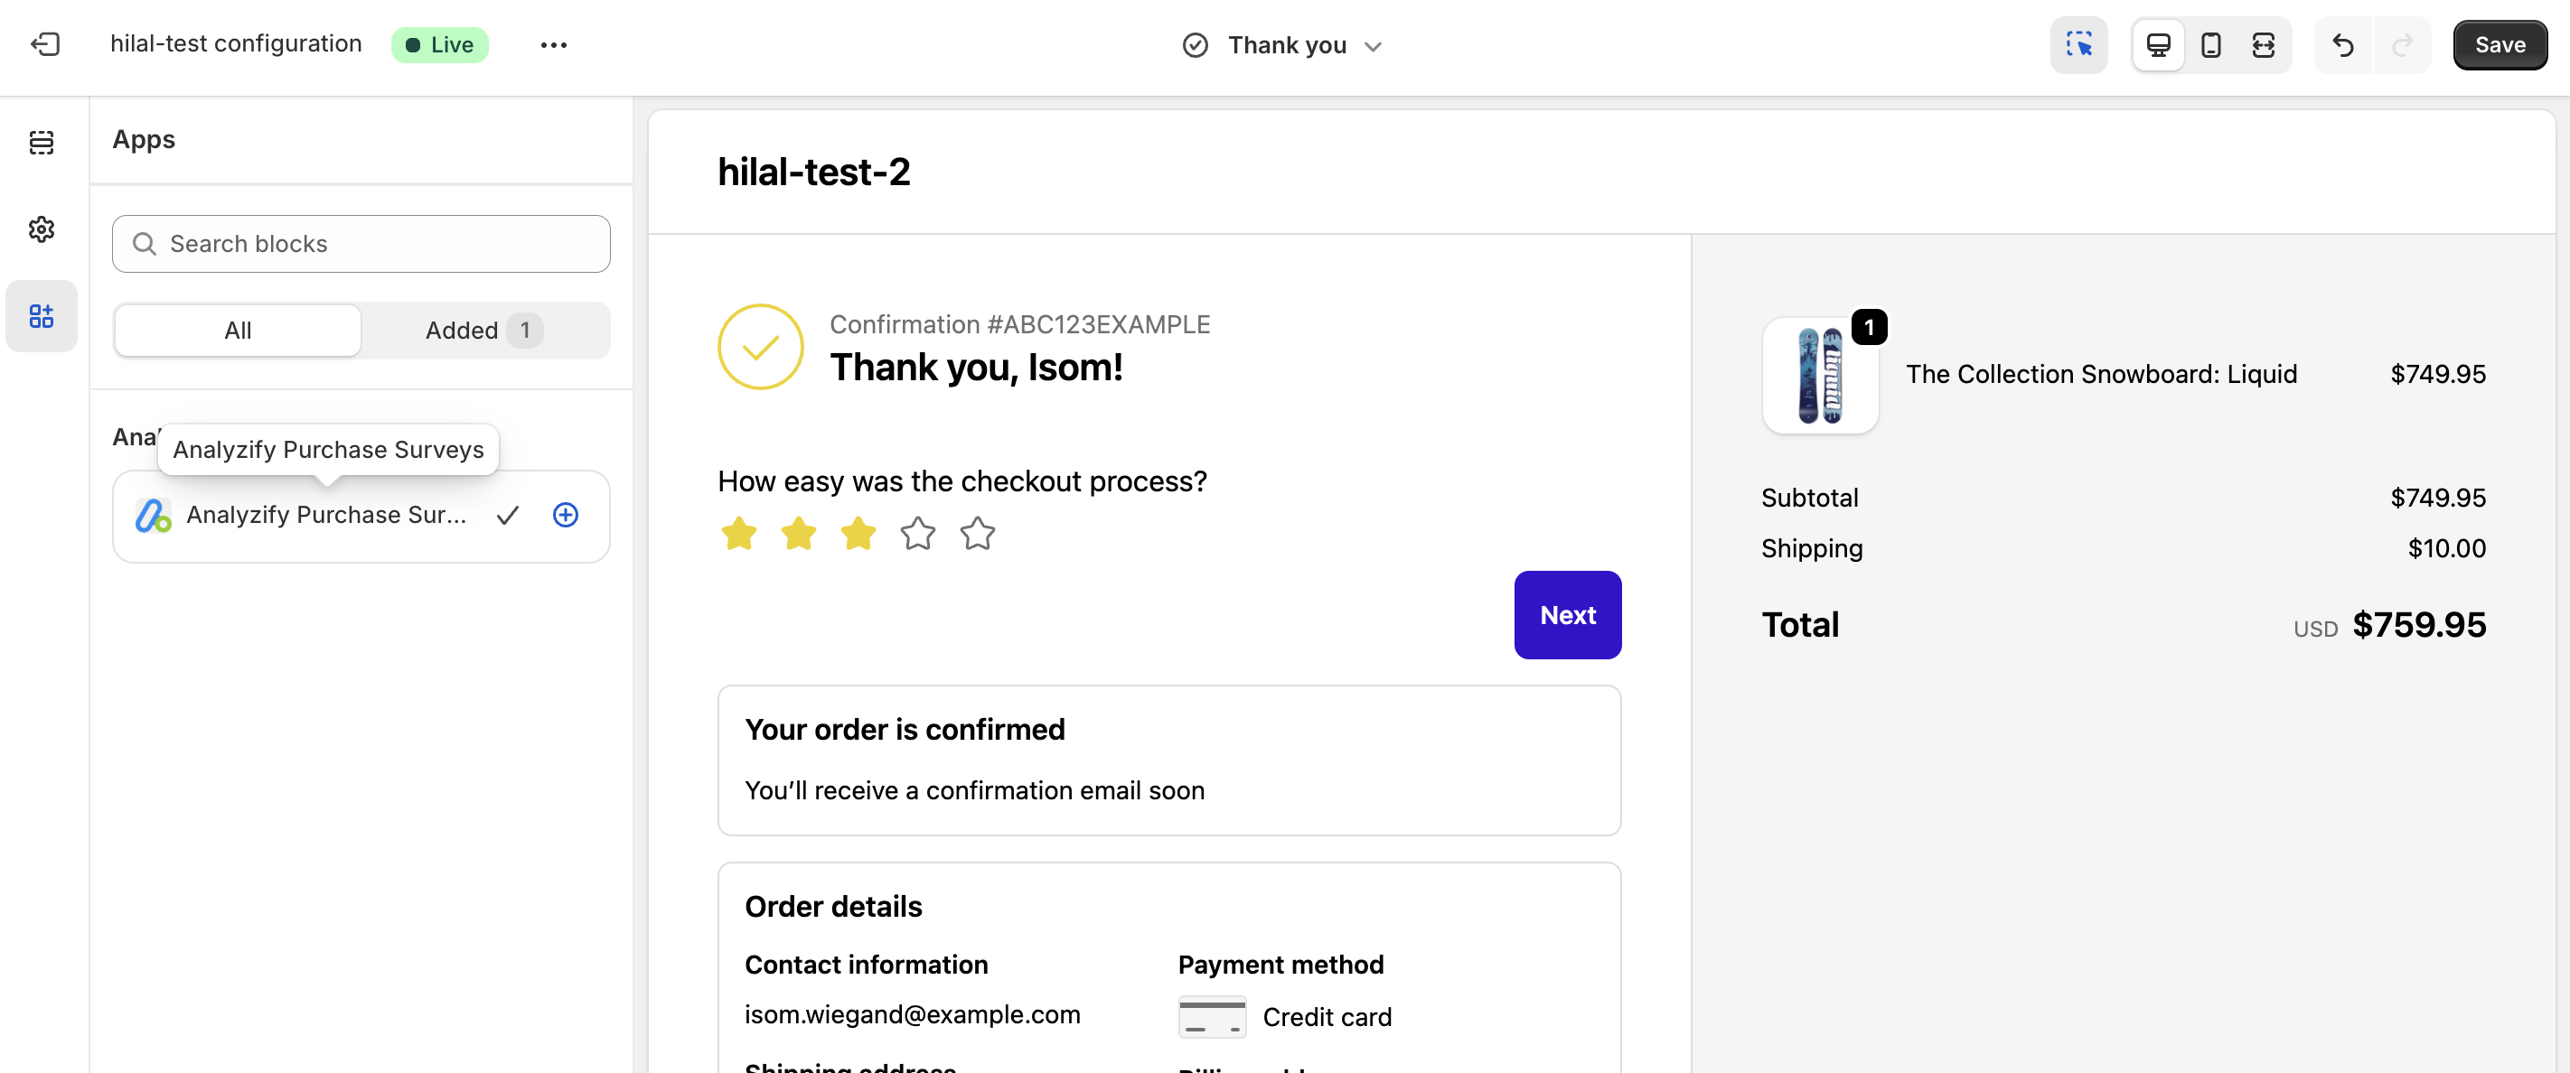Open the more options ellipsis menu
The width and height of the screenshot is (2570, 1073).
coord(554,45)
